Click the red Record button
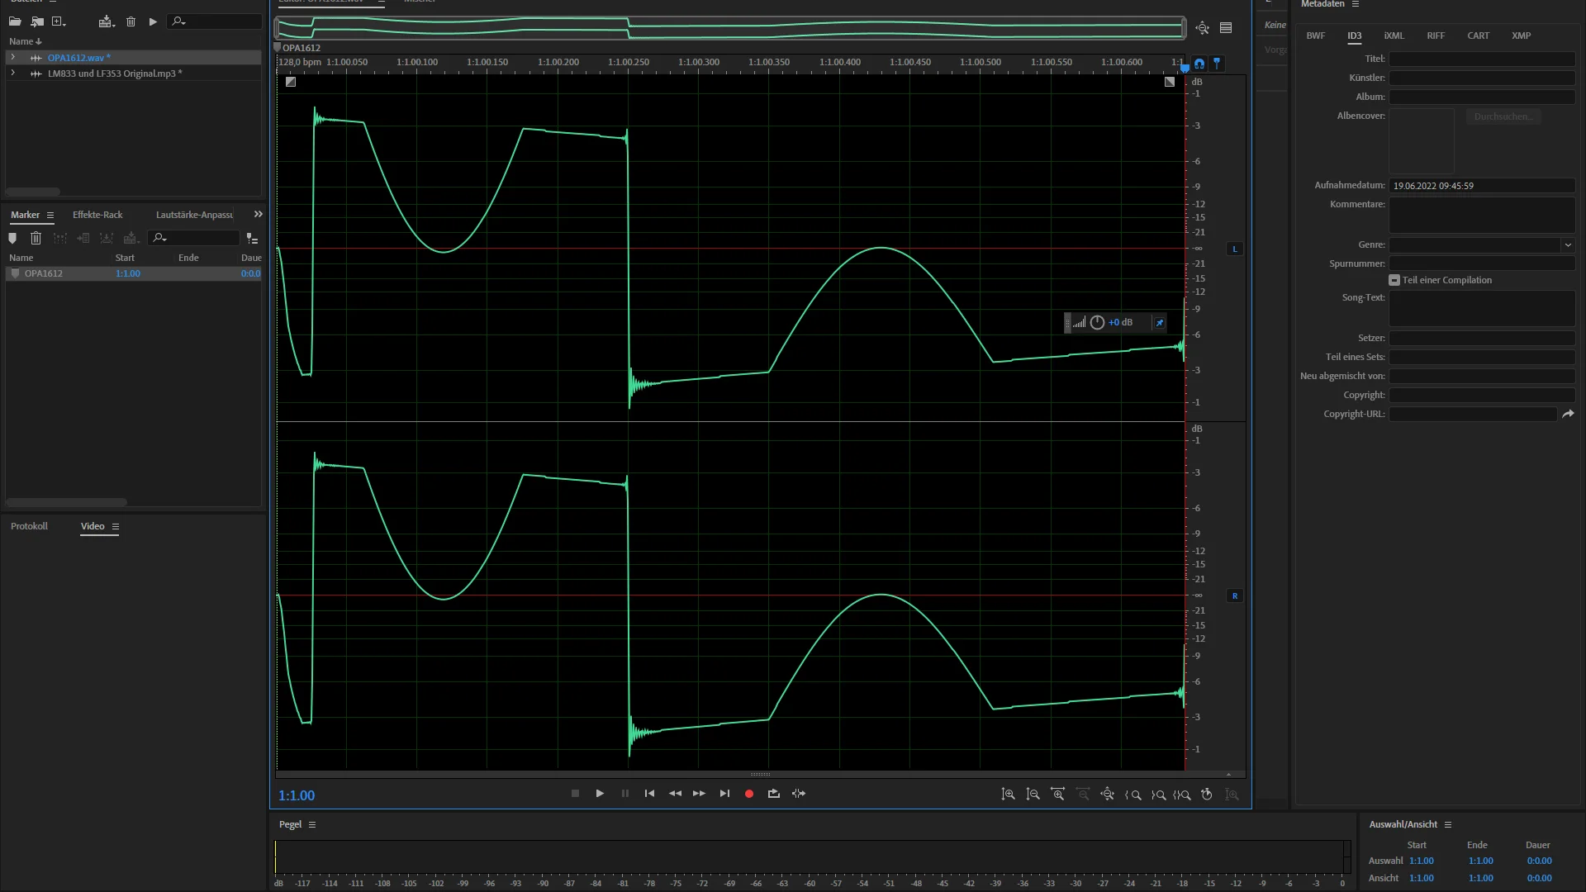 click(x=749, y=794)
